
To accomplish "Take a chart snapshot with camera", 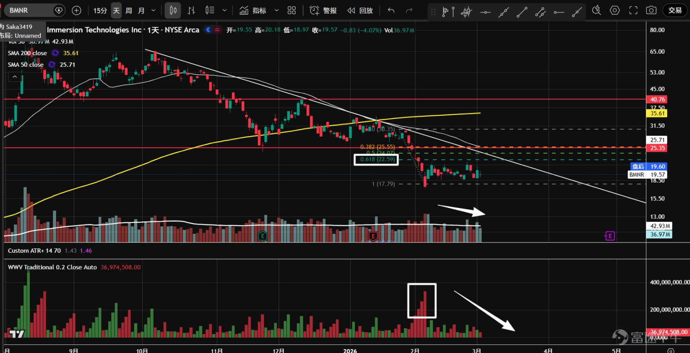I will [x=651, y=10].
